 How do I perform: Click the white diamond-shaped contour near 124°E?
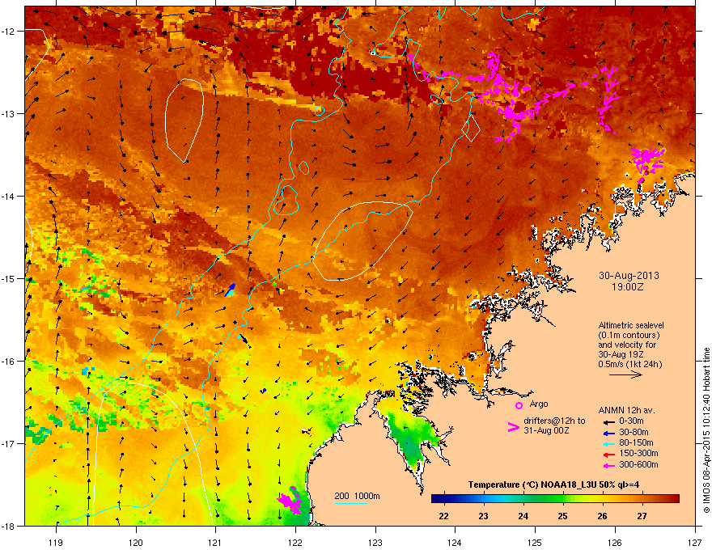pos(471,129)
